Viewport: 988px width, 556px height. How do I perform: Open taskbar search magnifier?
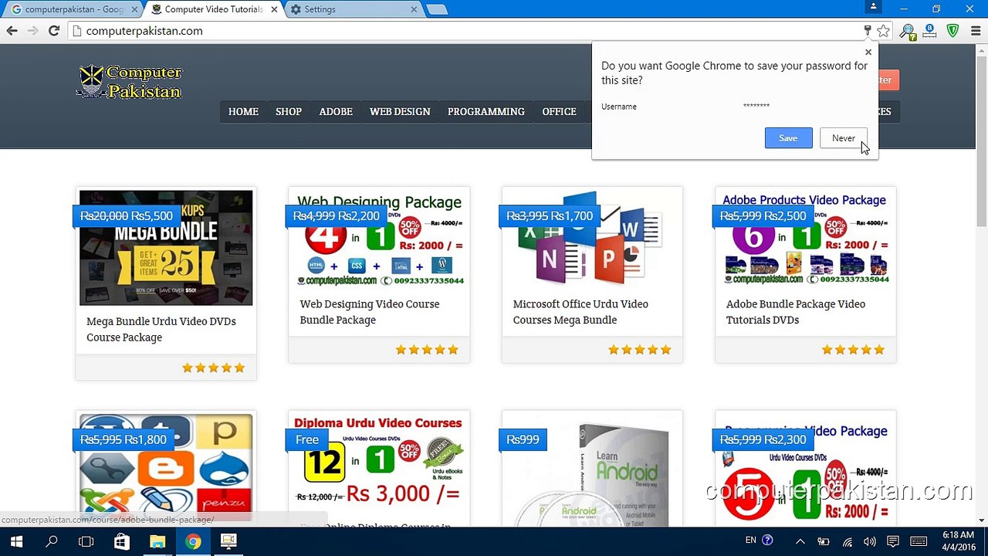(52, 541)
